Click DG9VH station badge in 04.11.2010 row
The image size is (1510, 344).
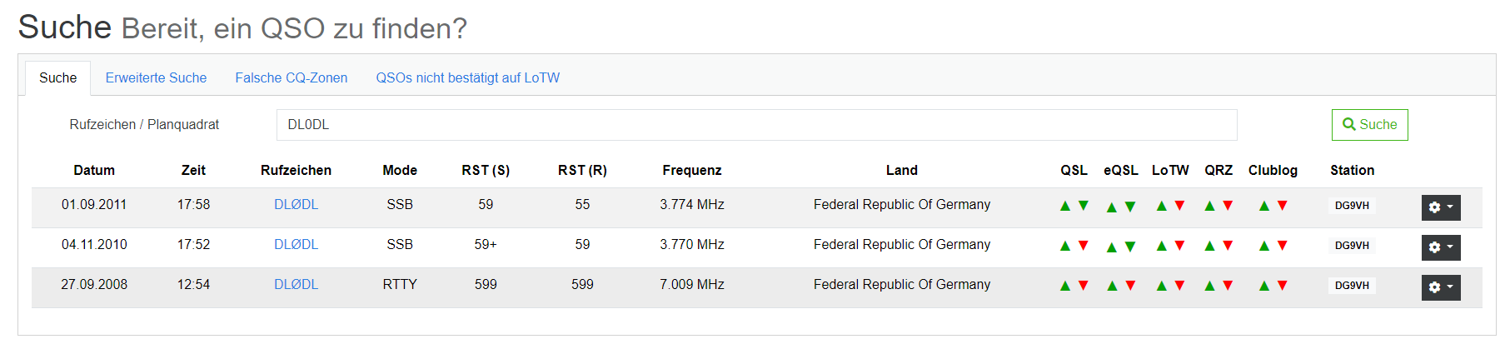1351,246
